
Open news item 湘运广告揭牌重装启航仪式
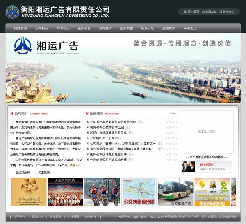point(109,133)
